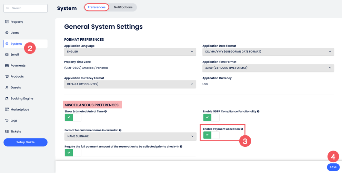The height and width of the screenshot is (173, 342).
Task: Click into the Search field
Action: [x=28, y=8]
